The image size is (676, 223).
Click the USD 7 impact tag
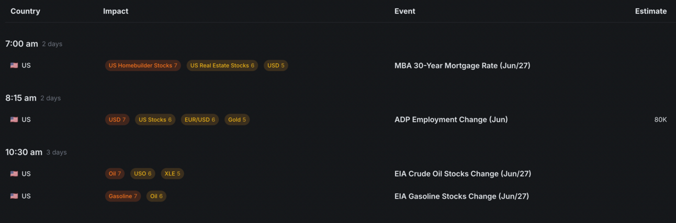tap(117, 120)
